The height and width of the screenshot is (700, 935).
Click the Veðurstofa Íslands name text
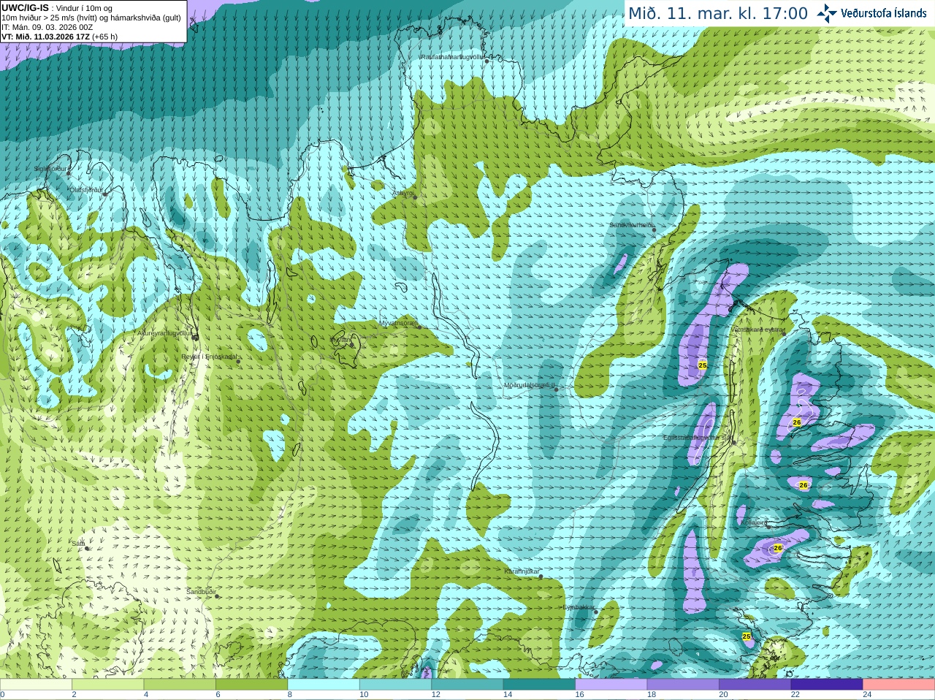883,13
